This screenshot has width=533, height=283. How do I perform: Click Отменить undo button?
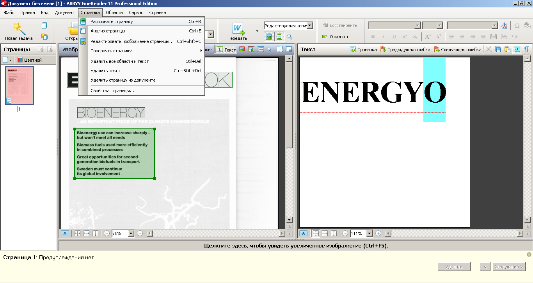(336, 37)
